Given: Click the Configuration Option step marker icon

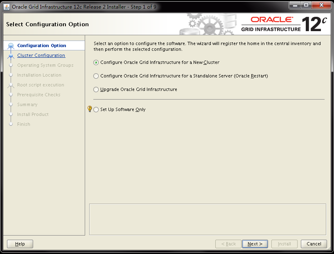Looking at the screenshot, I should coord(11,45).
